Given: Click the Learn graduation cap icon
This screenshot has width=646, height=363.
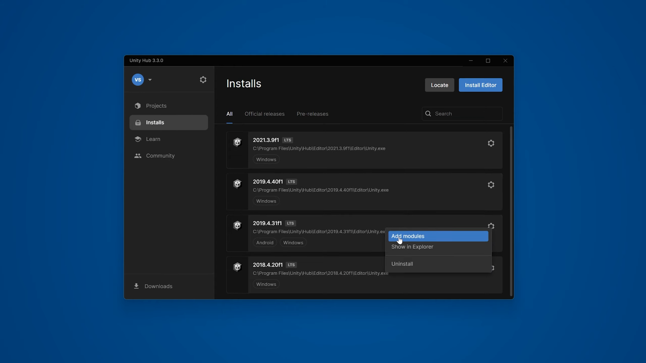Looking at the screenshot, I should 138,139.
